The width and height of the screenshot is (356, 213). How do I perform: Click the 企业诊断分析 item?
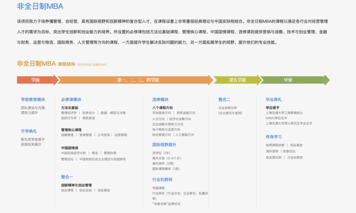pos(227,108)
